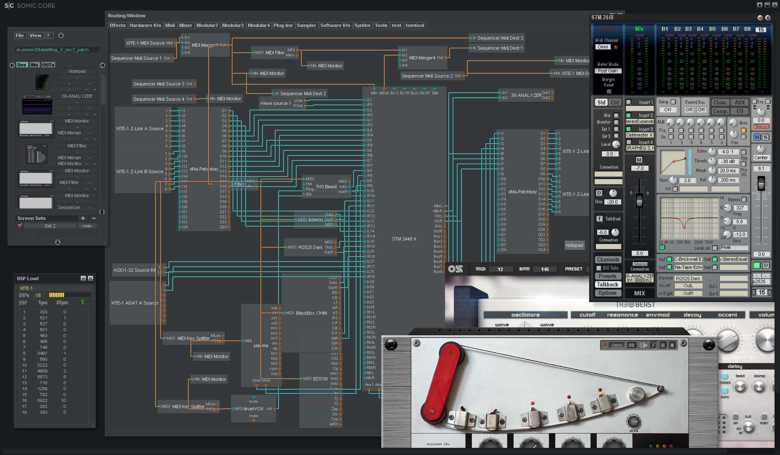
Task: Click the Dim level knob next to D button
Action: pos(613,193)
